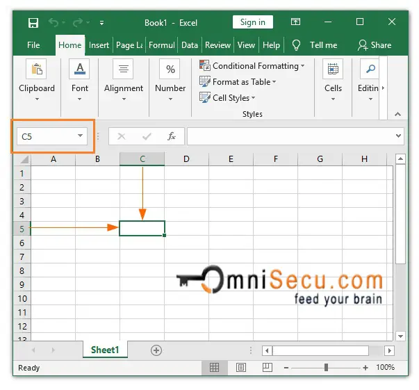The width and height of the screenshot is (419, 390).
Task: Select column A header
Action: coord(54,159)
